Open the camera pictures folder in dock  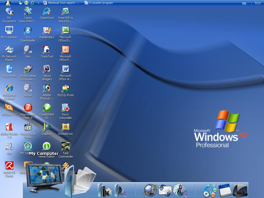[x=105, y=190]
